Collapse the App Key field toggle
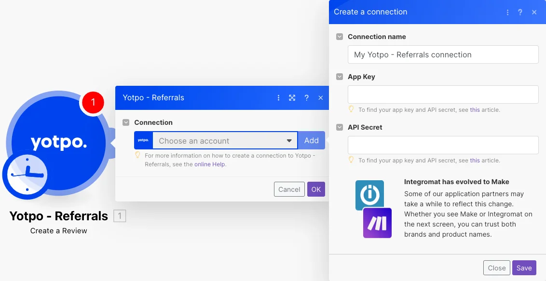Image resolution: width=546 pixels, height=281 pixels. coord(340,77)
